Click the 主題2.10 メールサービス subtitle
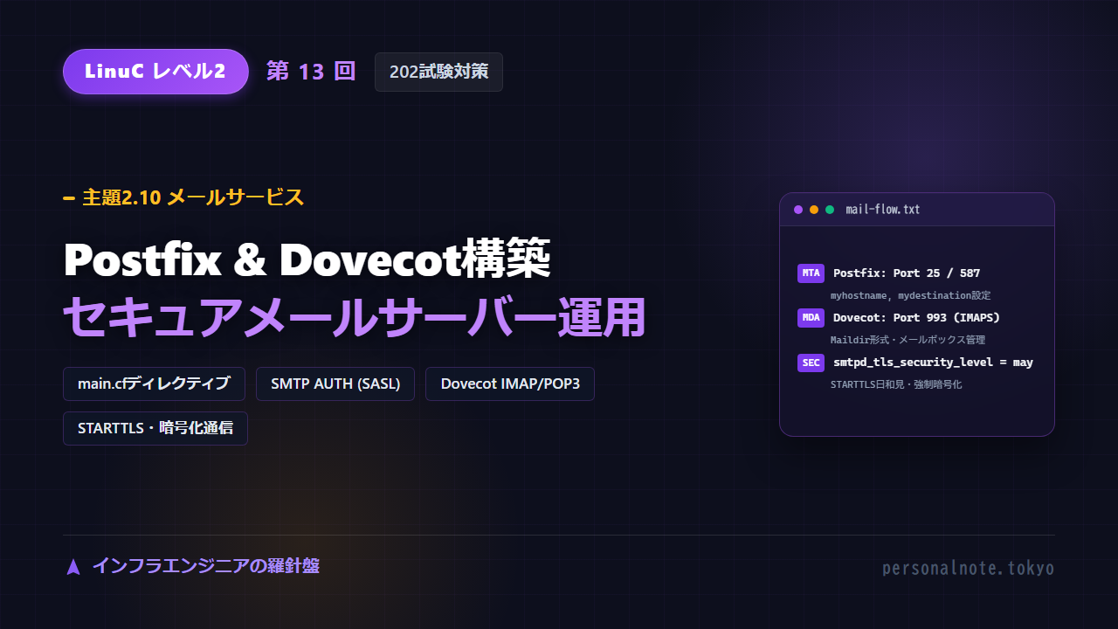 tap(193, 197)
